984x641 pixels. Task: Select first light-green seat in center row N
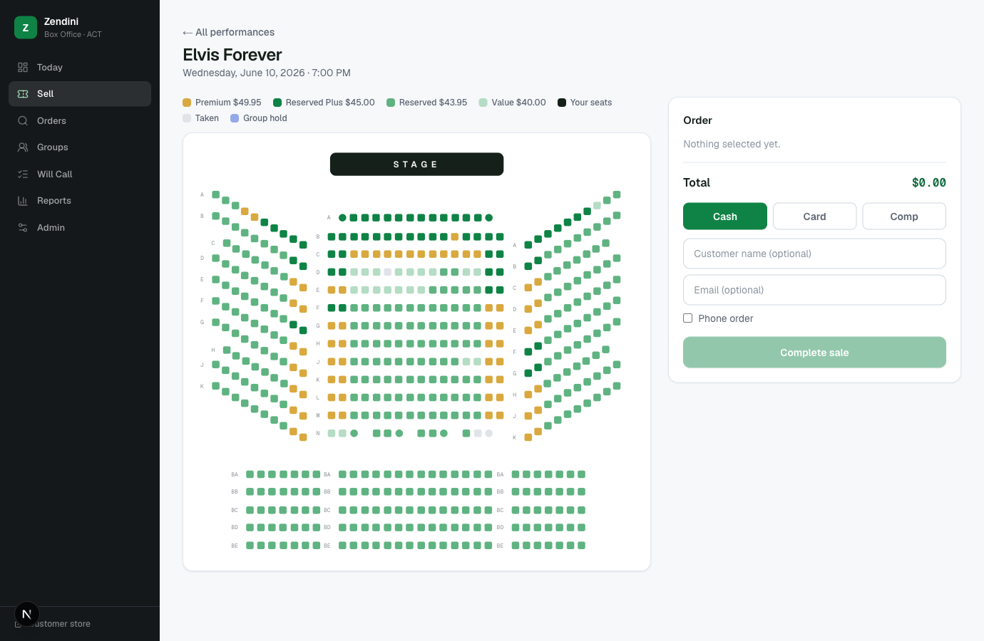332,433
